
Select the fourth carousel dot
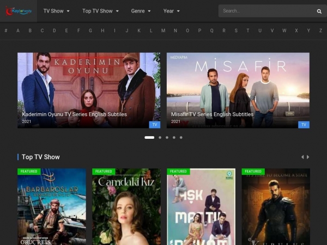(x=174, y=138)
